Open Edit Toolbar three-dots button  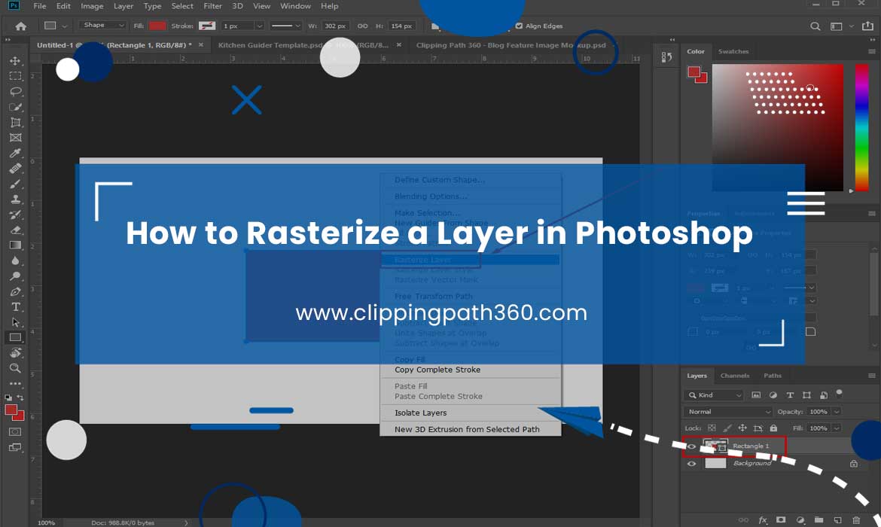coord(15,384)
